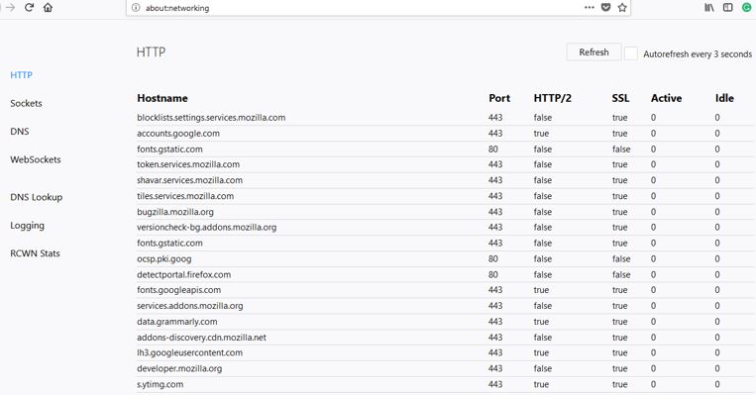Select tiles.services.mozilla.com hostname
The width and height of the screenshot is (756, 395).
[x=185, y=196]
